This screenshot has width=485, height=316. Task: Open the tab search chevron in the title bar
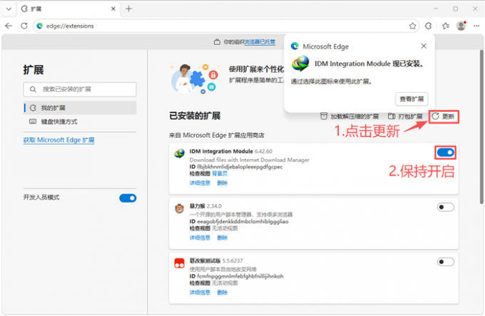(x=9, y=9)
